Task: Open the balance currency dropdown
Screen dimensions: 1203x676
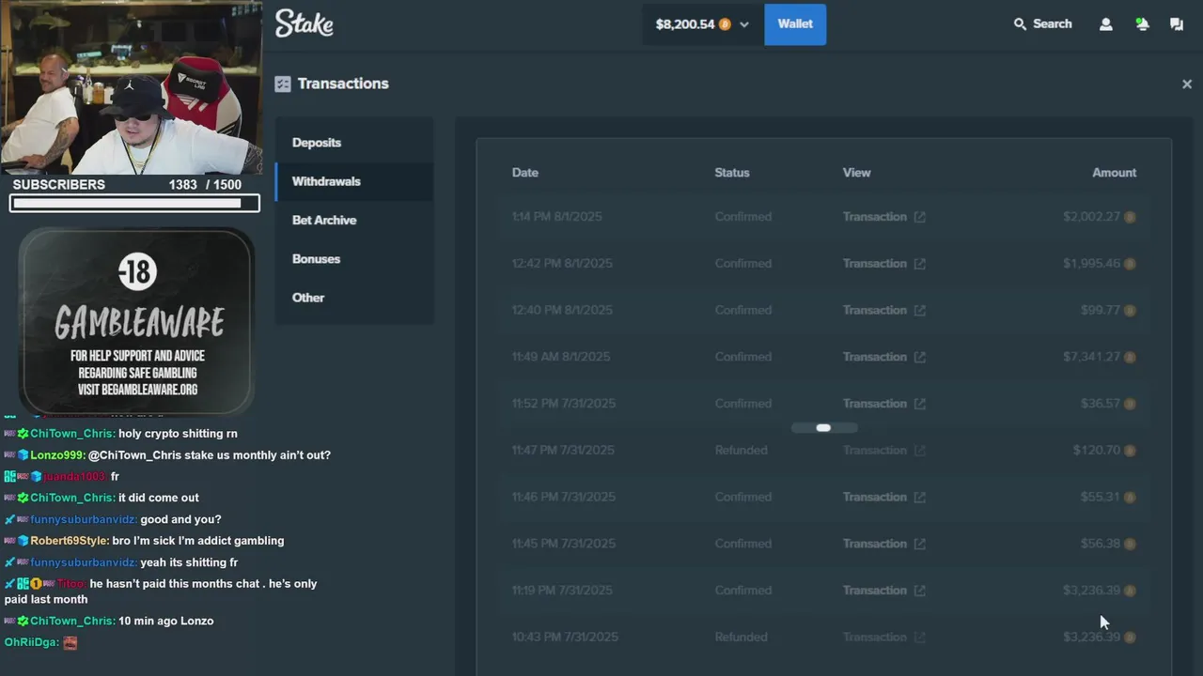Action: pyautogui.click(x=744, y=24)
